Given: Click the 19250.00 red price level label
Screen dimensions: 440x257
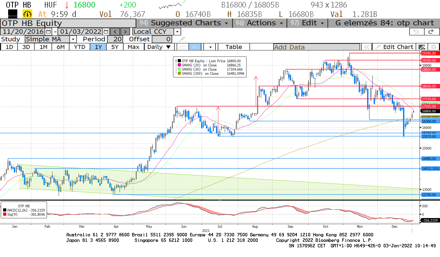Looking at the screenshot, I should pyautogui.click(x=430, y=60).
